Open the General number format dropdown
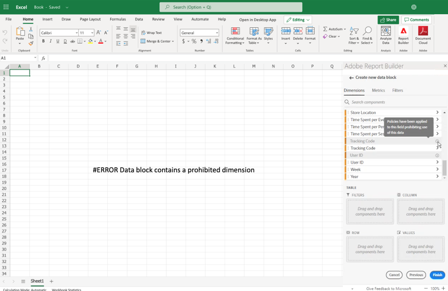Screen dimensions: 448x291 [x=217, y=33]
